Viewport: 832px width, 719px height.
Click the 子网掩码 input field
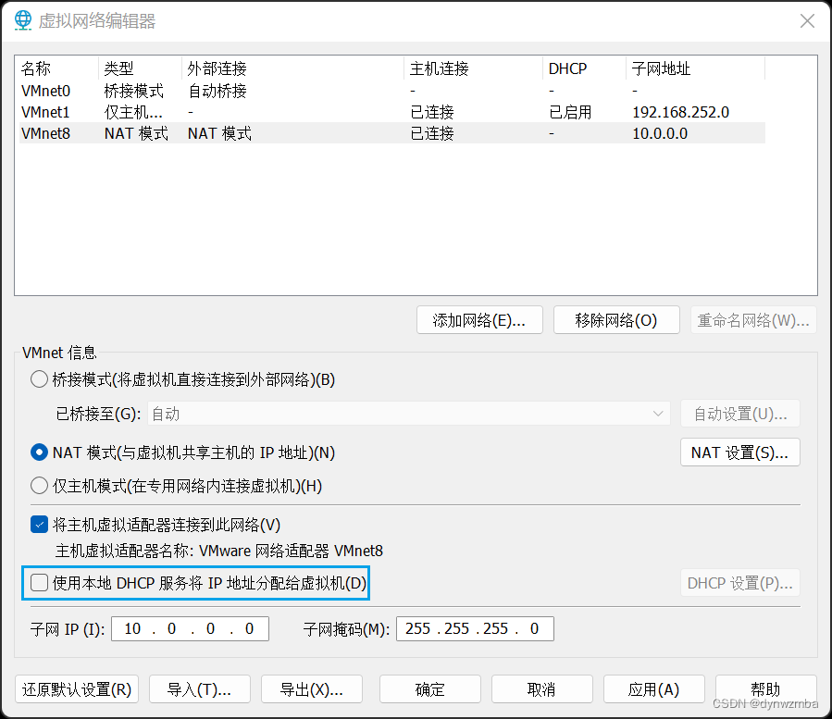pos(475,629)
